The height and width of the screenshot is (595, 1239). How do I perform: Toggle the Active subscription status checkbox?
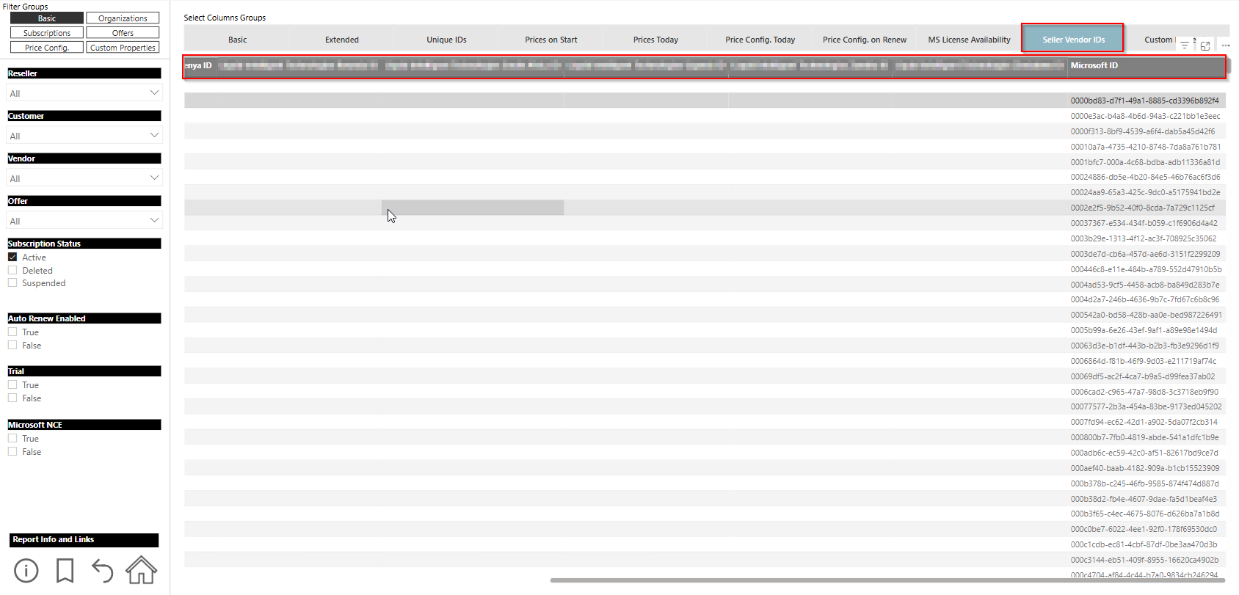click(x=12, y=258)
